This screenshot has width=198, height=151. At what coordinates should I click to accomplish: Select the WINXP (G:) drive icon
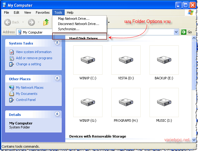pyautogui.click(x=88, y=102)
